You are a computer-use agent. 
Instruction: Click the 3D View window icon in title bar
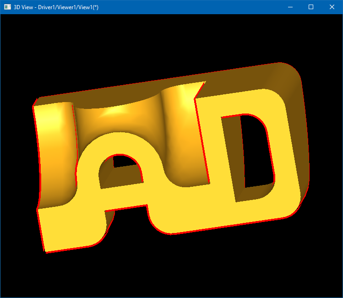tap(7, 7)
